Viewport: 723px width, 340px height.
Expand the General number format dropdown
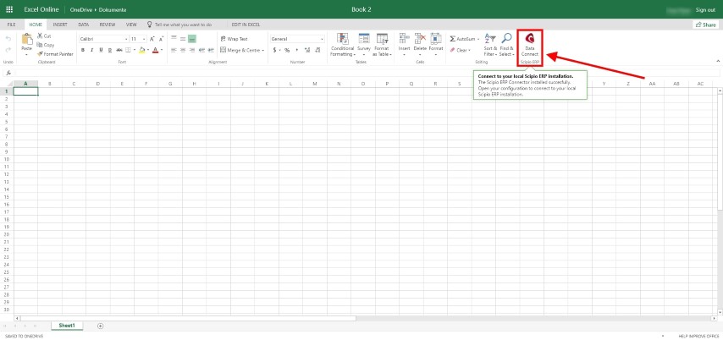[296, 39]
